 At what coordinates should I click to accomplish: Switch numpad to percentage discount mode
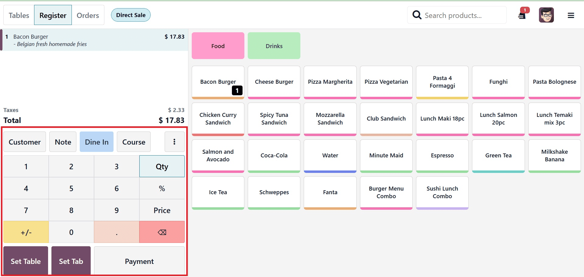(x=162, y=188)
